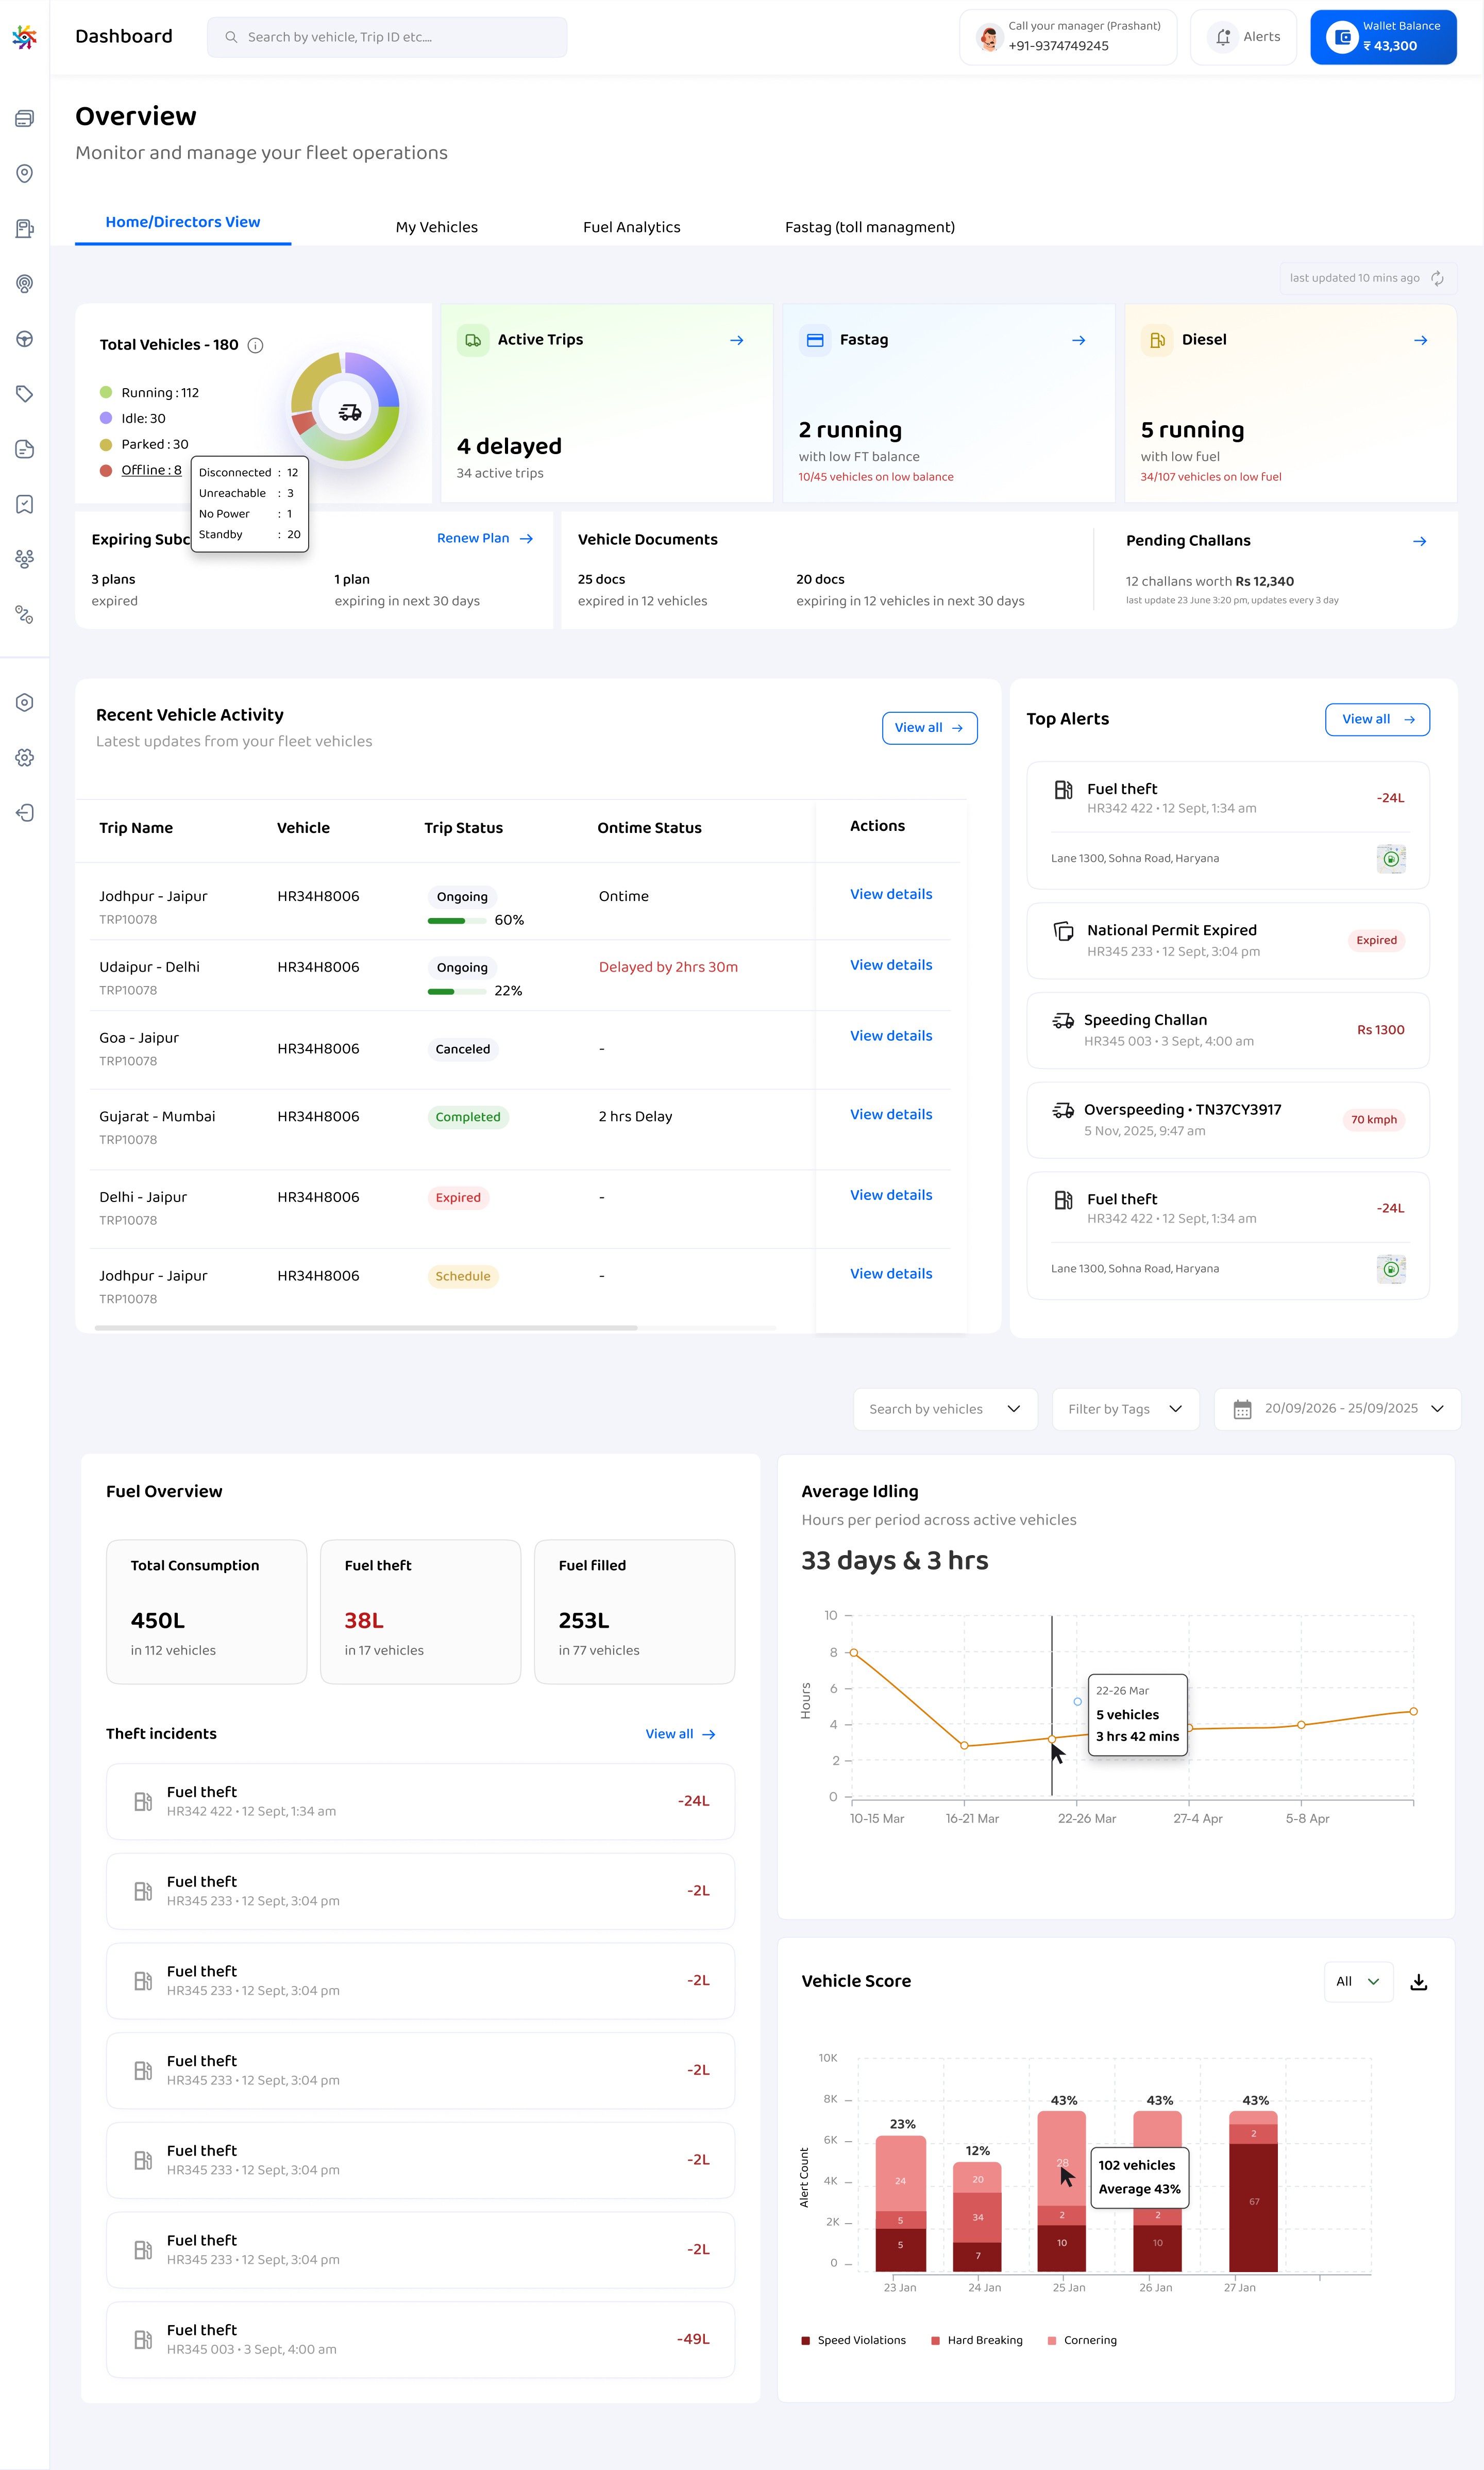Open the bookmark-check sidebar icon
This screenshot has width=1484, height=2470.
(x=25, y=504)
